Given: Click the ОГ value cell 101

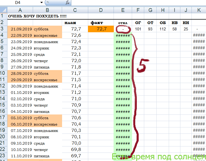Looking at the screenshot, I should click(138, 29).
